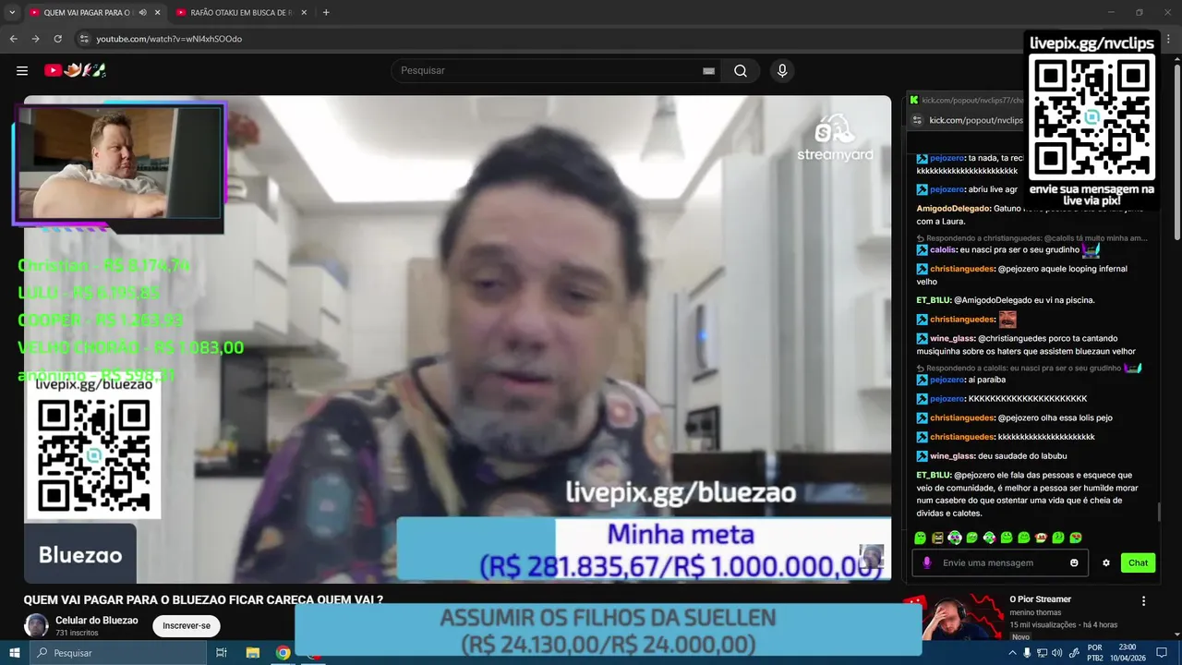Click username christianguedes in aquele looping message
This screenshot has width=1182, height=665.
[x=962, y=269]
